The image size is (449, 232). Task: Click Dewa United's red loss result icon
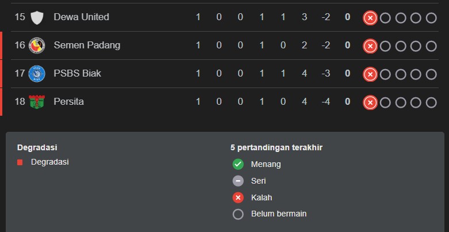click(370, 18)
